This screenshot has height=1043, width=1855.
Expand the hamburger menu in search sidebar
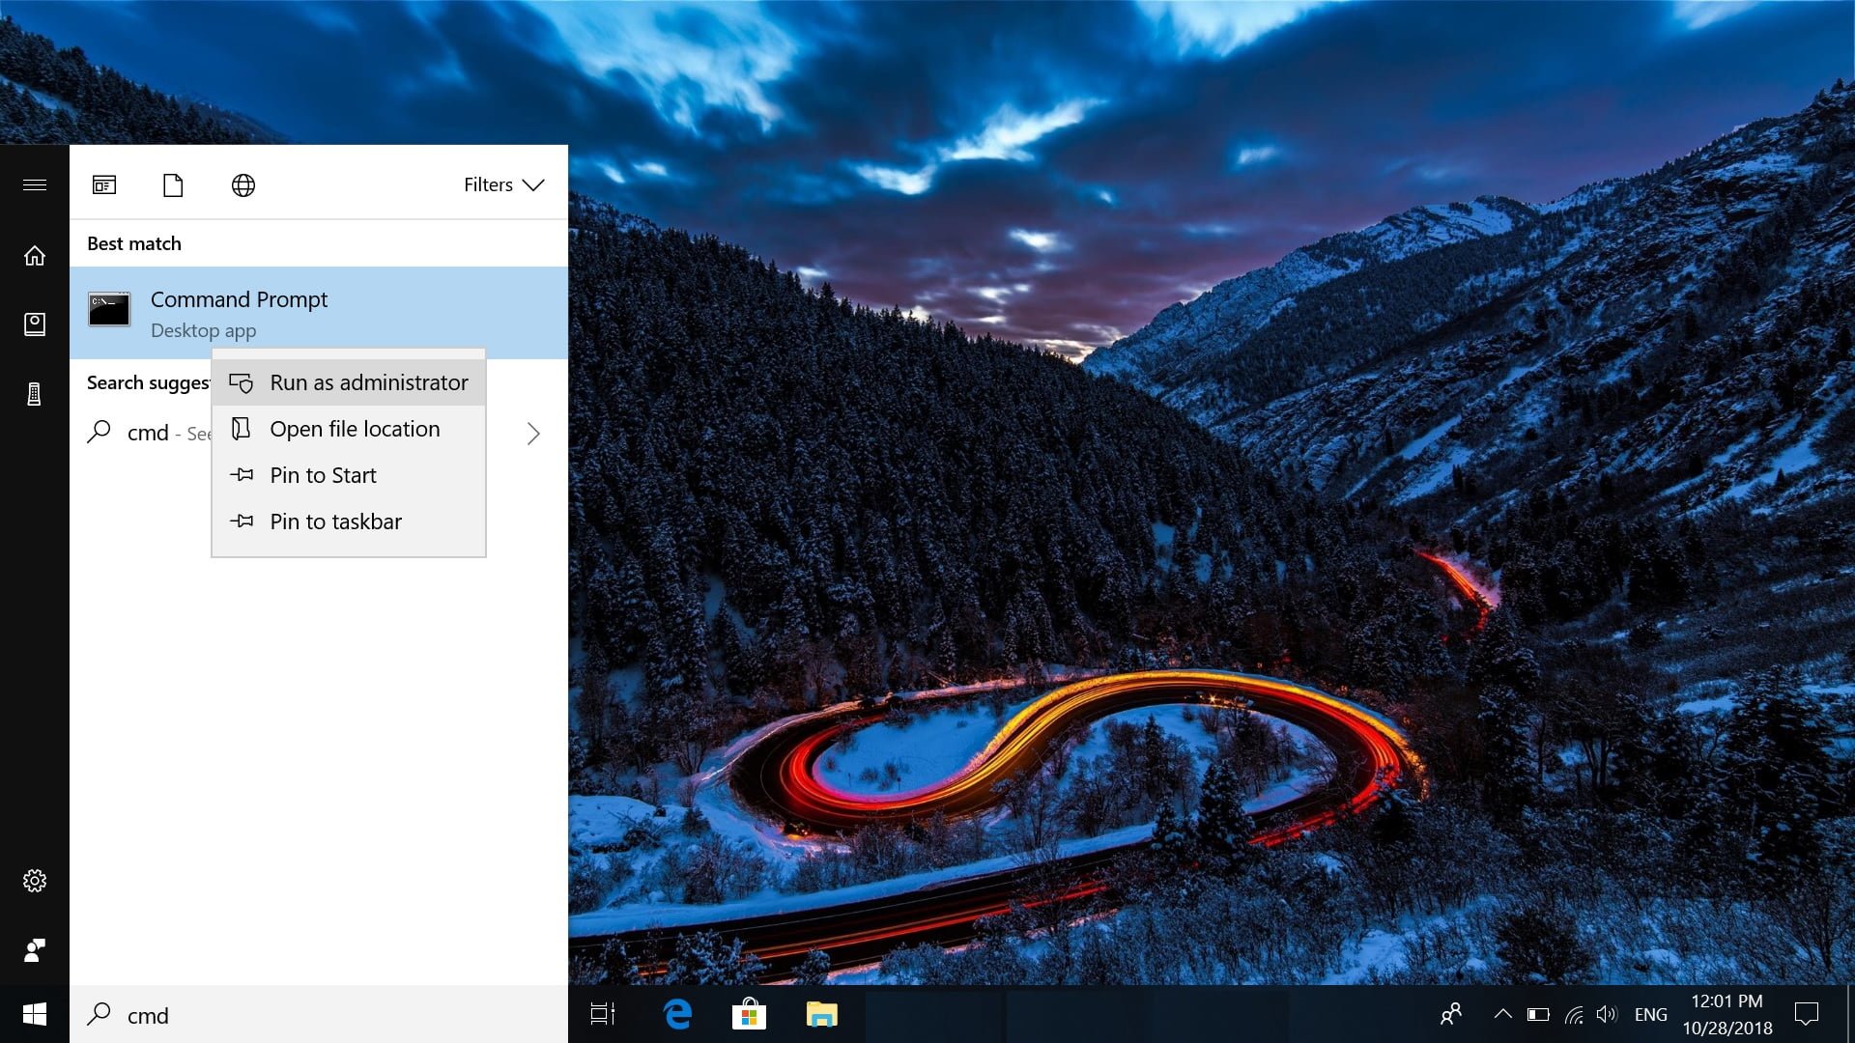pyautogui.click(x=35, y=184)
